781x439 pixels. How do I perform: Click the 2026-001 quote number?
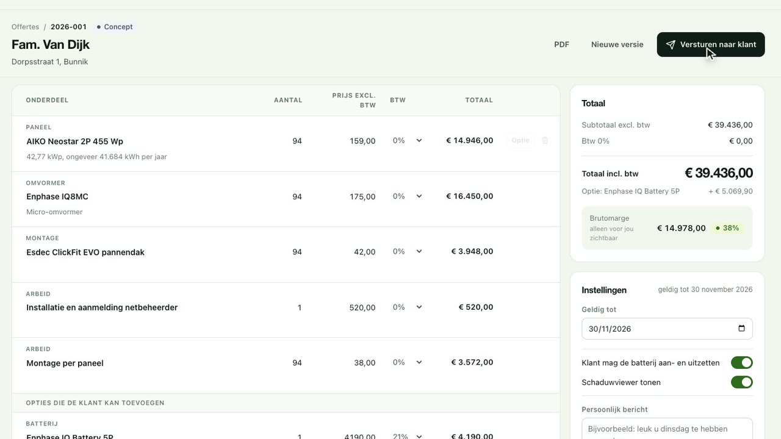point(68,27)
